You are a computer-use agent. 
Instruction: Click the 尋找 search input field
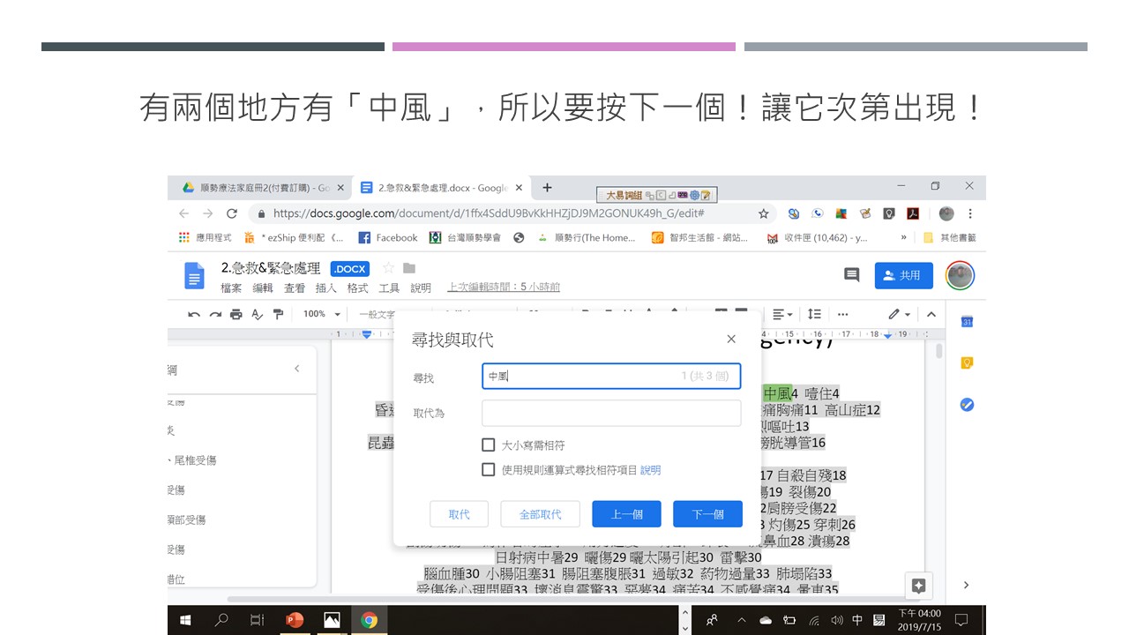[611, 376]
